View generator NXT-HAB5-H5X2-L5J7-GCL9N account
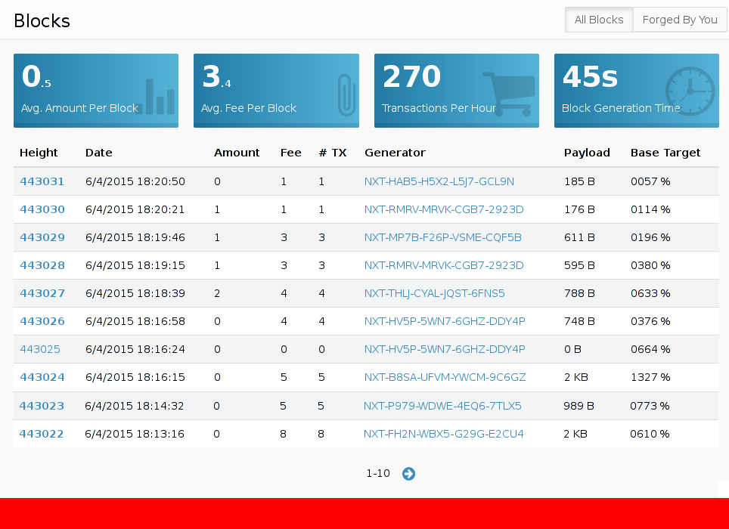729x529 pixels. coord(439,181)
